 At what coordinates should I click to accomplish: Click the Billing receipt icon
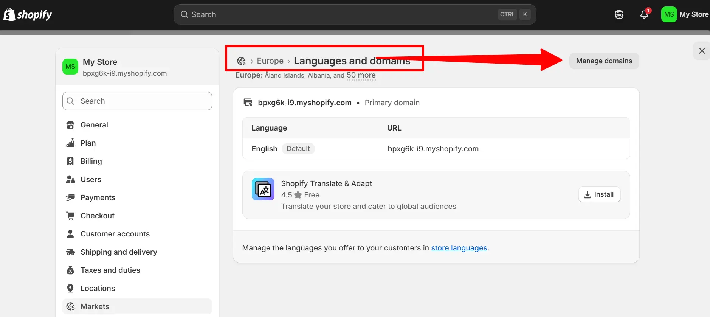pyautogui.click(x=70, y=161)
